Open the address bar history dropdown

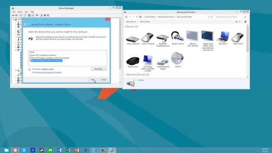(208, 17)
